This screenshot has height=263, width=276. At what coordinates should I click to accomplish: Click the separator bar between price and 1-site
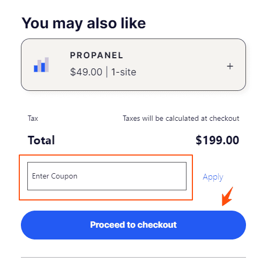coord(107,72)
